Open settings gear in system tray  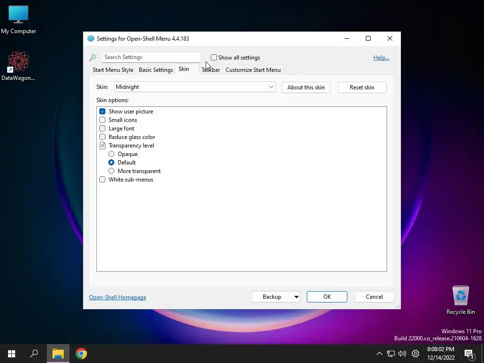415,354
